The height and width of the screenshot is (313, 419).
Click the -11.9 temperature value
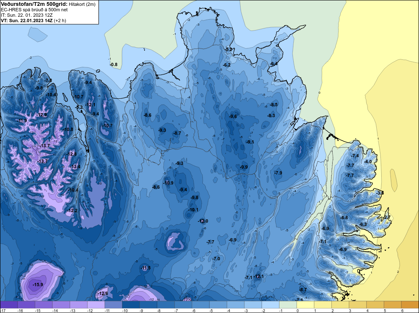coord(22,121)
